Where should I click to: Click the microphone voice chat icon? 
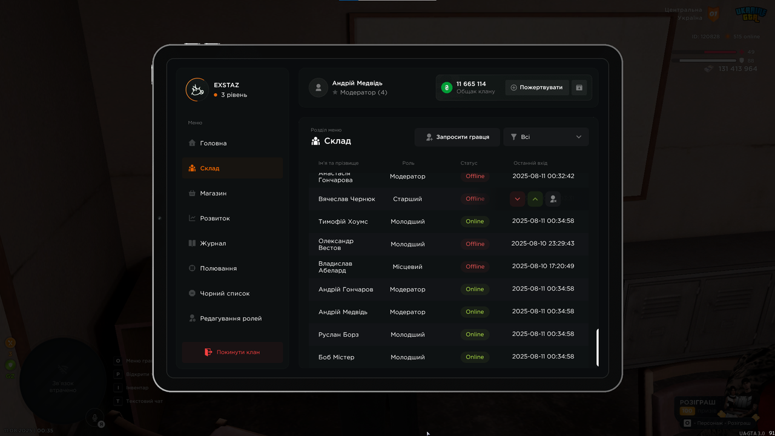coord(94,417)
